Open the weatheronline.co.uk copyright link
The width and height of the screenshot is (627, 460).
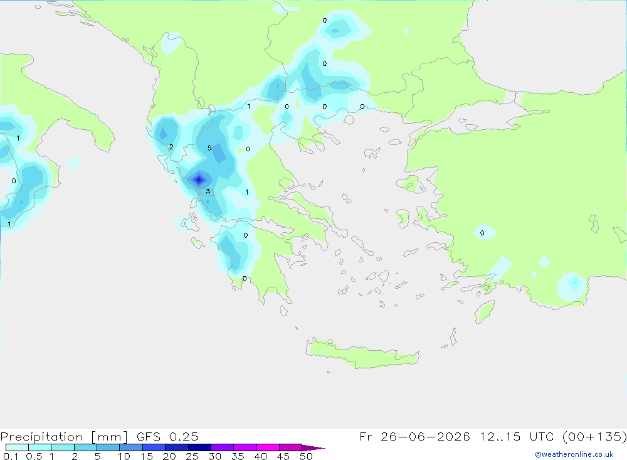click(x=574, y=454)
